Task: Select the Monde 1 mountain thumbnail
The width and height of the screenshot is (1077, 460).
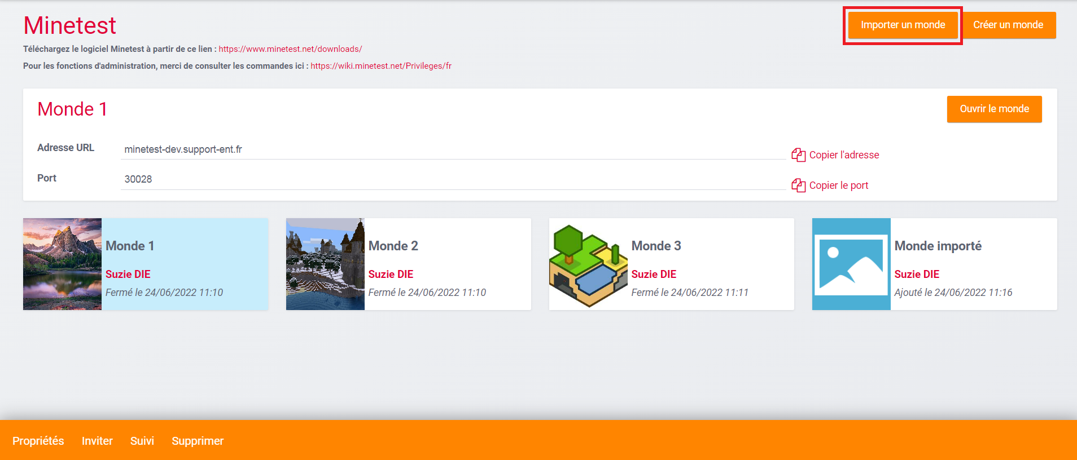Action: click(62, 264)
